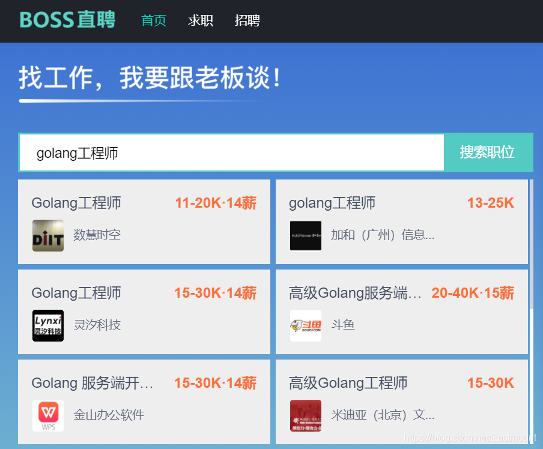Click salary 20-40K·15薪

[473, 293]
